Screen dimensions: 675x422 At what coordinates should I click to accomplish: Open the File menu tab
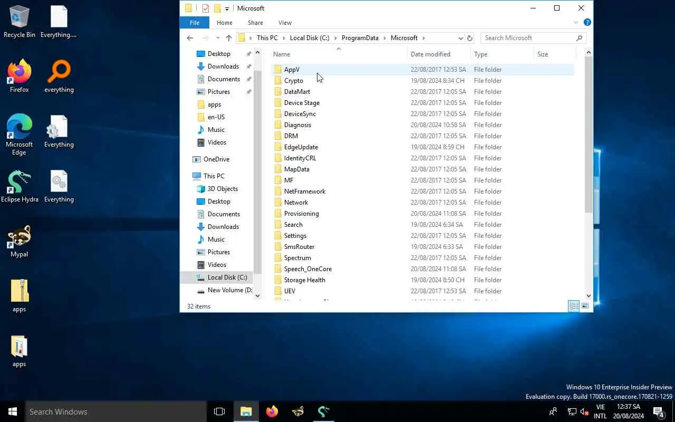195,23
